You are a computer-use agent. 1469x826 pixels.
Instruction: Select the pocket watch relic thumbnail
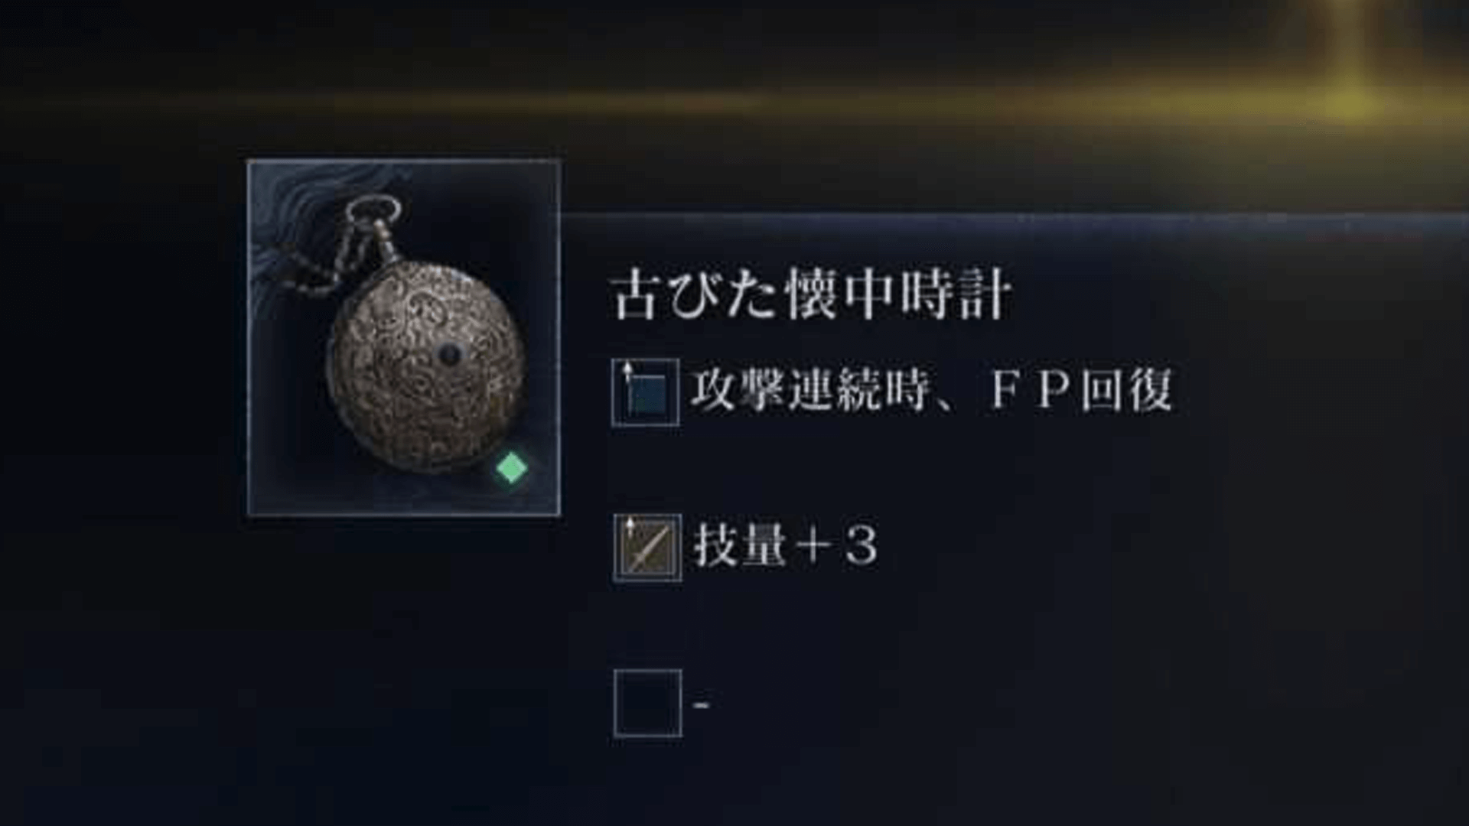pos(404,337)
